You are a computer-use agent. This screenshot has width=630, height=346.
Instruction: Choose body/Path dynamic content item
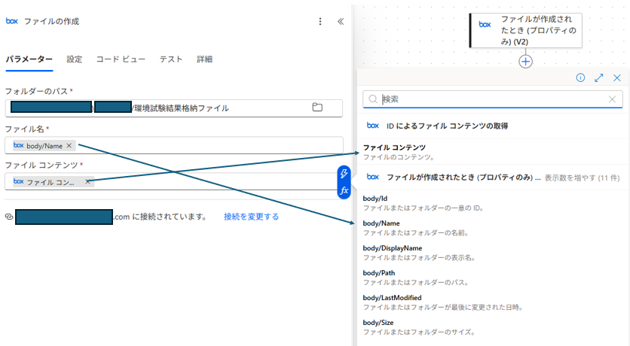click(x=493, y=278)
